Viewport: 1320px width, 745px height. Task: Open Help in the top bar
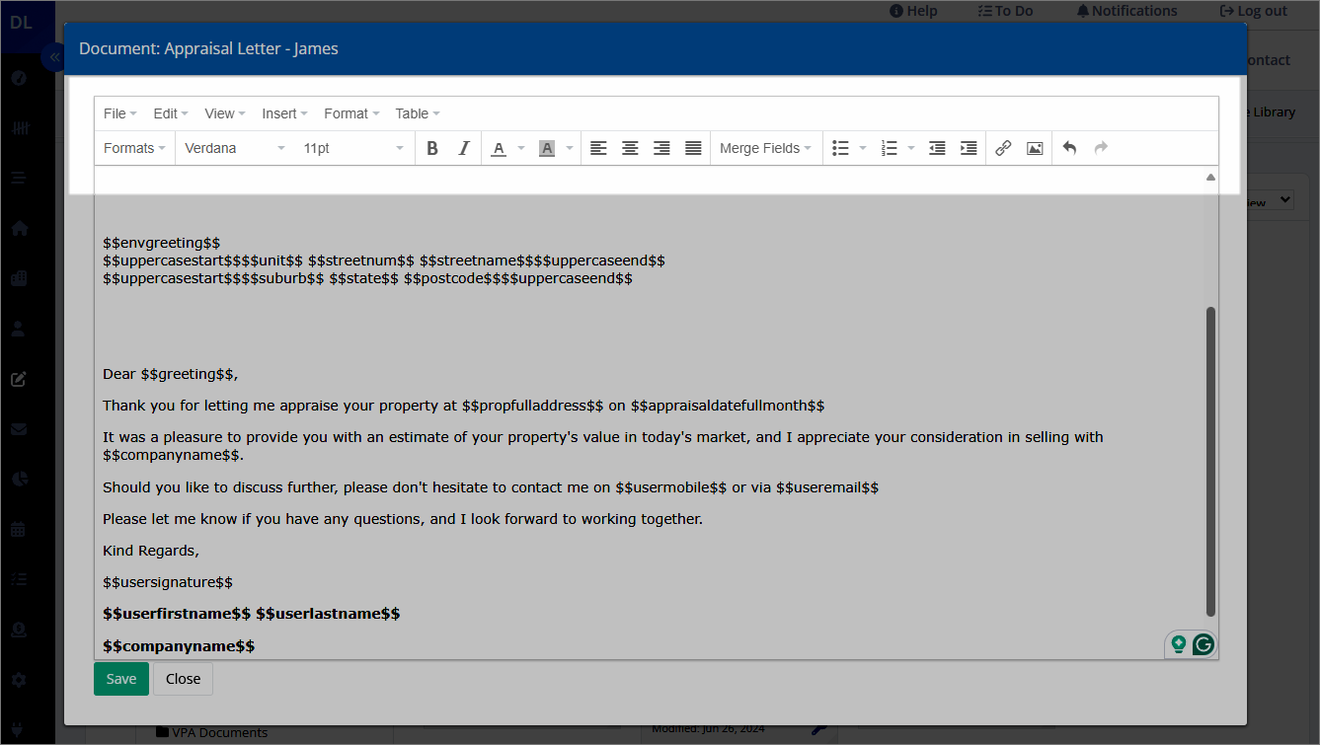pos(913,11)
